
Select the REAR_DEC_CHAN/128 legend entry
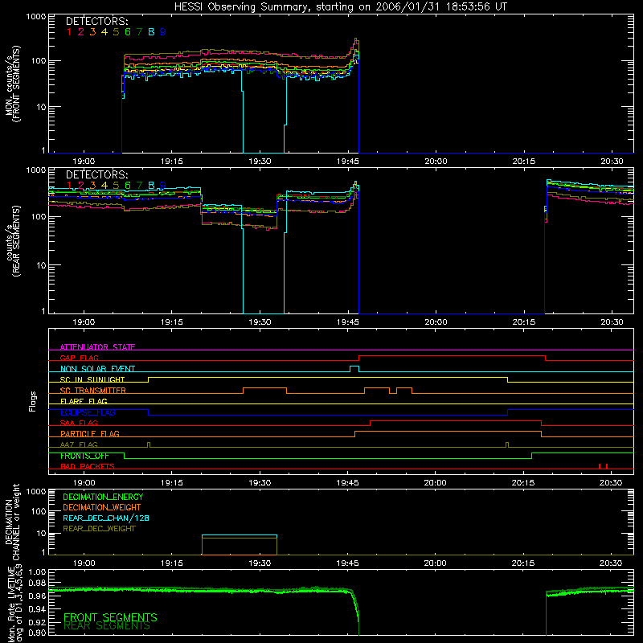(106, 518)
